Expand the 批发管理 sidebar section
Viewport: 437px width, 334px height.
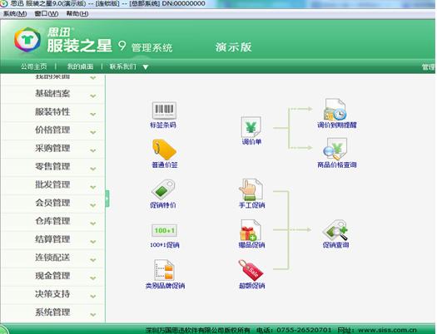coord(52,184)
